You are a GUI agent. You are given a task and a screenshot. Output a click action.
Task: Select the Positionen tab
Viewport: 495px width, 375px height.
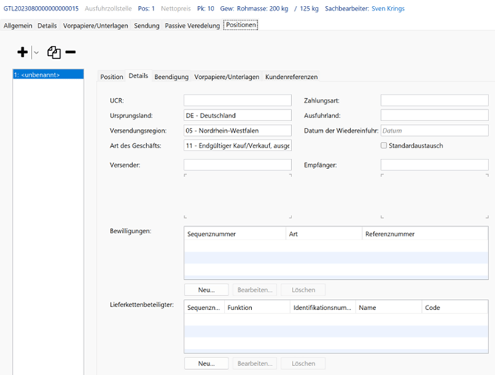tap(241, 25)
